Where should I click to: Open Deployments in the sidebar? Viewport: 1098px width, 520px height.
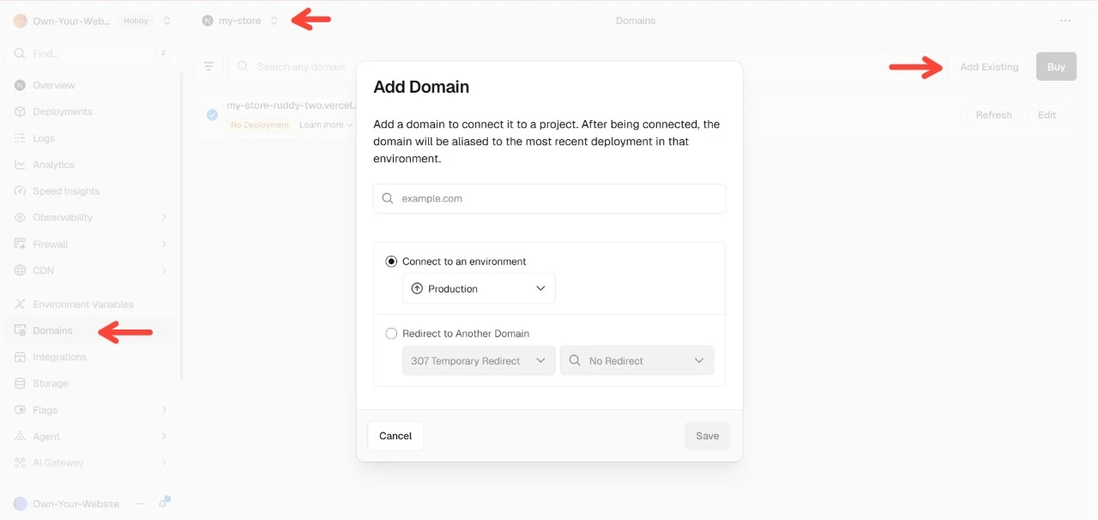tap(90, 112)
